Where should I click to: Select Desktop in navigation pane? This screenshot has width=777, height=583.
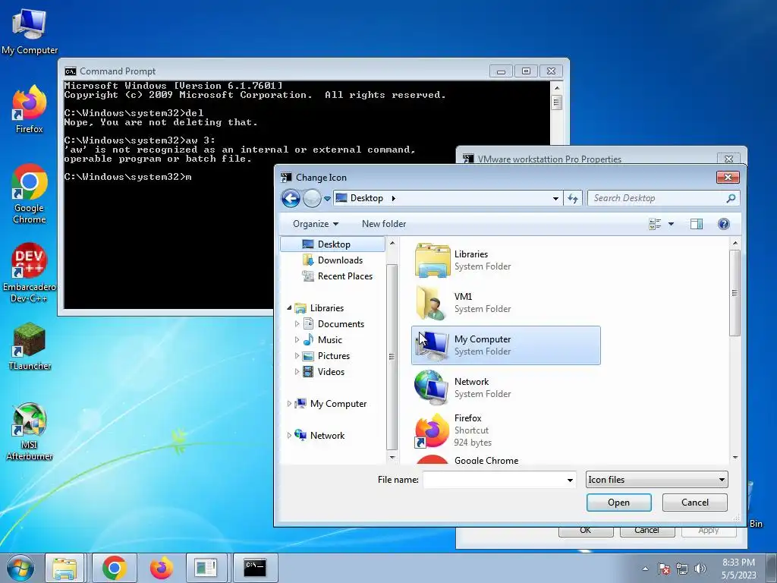(332, 244)
